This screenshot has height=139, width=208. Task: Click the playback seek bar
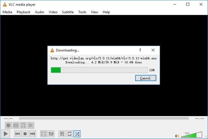tap(104, 118)
